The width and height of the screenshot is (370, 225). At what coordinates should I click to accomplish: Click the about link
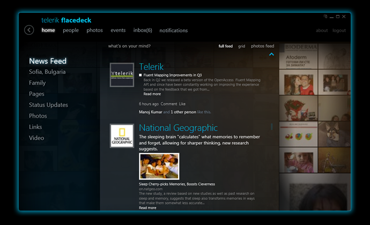[322, 31]
